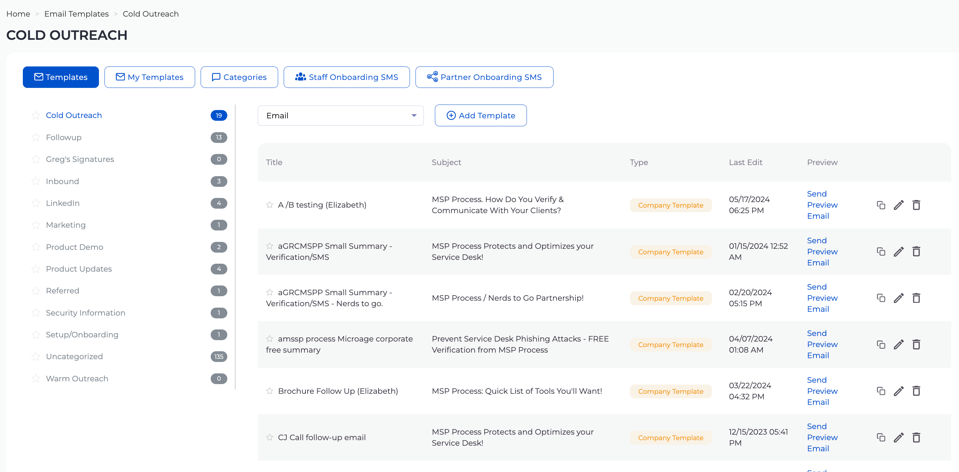Viewport: 959px width, 472px height.
Task: Delete the A /B testing (Elizabeth) template
Action: pos(916,205)
